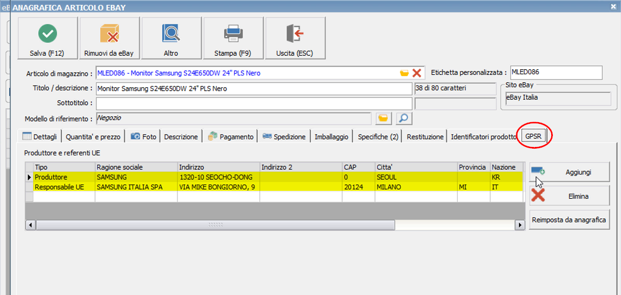The height and width of the screenshot is (295, 621).
Task: Open the Altro magnifier button
Action: tap(171, 38)
